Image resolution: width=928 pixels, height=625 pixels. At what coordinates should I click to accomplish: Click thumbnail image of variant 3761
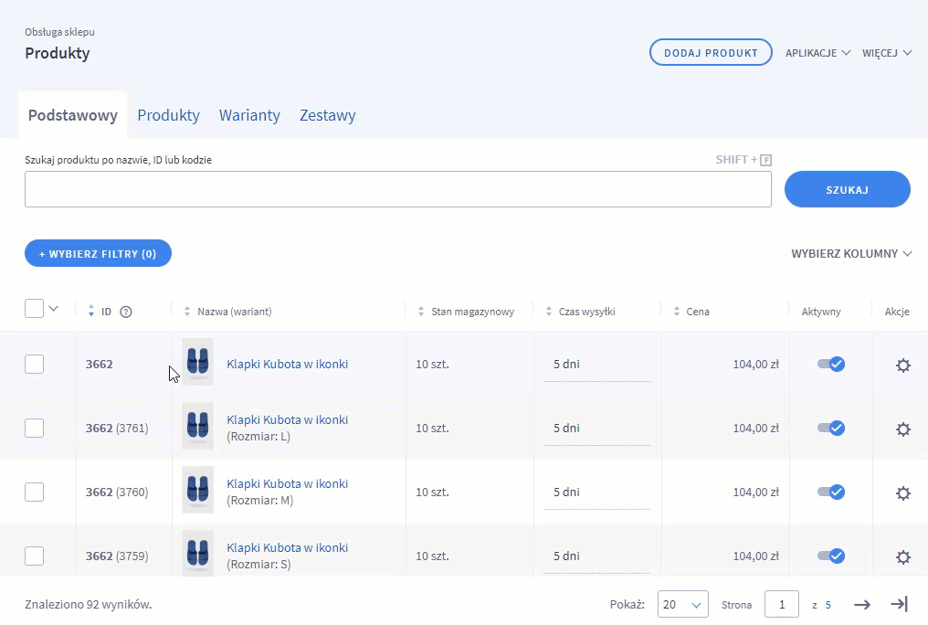coord(197,426)
